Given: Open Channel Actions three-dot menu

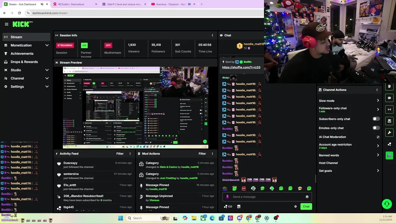Looking at the screenshot, I should click(x=377, y=90).
